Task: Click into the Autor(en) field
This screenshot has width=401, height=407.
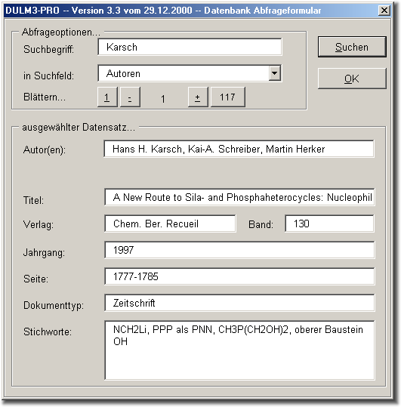Action: click(239, 149)
